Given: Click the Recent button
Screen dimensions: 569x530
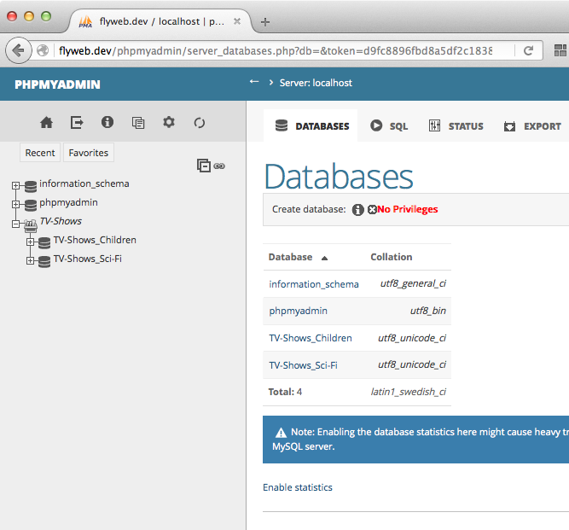Looking at the screenshot, I should (x=40, y=153).
